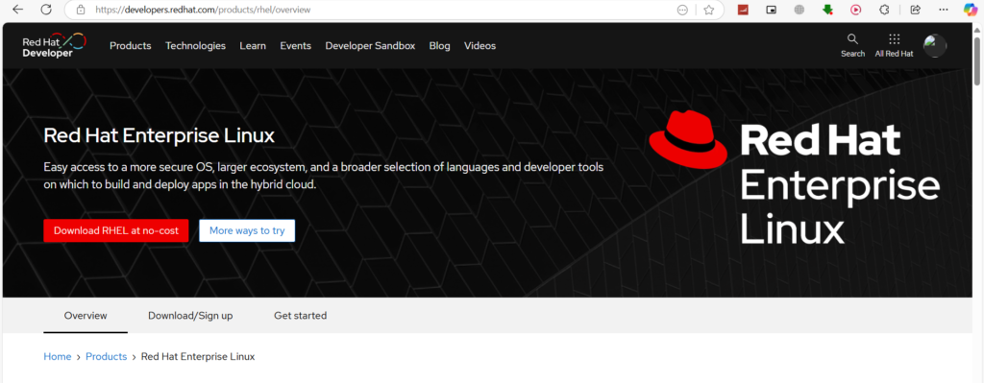Image resolution: width=984 pixels, height=383 pixels.
Task: Click the user profile avatar
Action: point(935,46)
